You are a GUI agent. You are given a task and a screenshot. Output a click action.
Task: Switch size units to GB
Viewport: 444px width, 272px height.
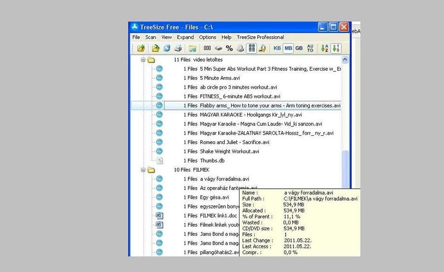click(299, 48)
